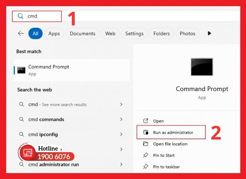Image resolution: width=246 pixels, height=179 pixels.
Task: Show more filter categories with the arrow button
Action: 209,33
